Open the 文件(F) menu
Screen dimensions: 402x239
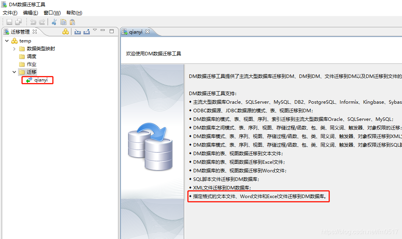pos(10,13)
